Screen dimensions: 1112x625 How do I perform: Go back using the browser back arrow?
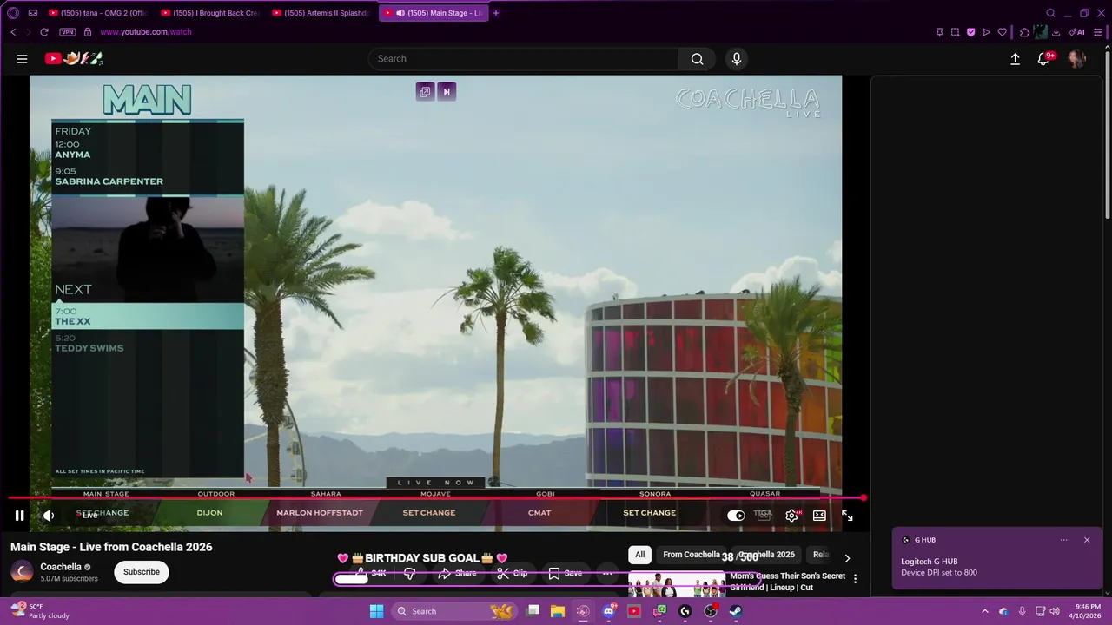coord(13,32)
